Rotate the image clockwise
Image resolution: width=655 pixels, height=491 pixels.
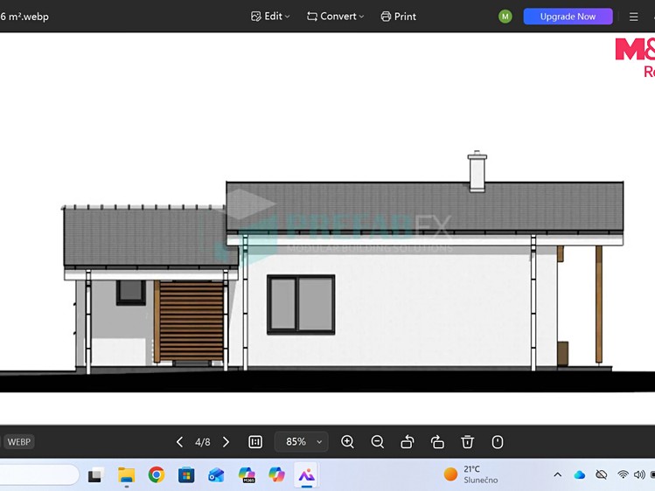point(437,442)
